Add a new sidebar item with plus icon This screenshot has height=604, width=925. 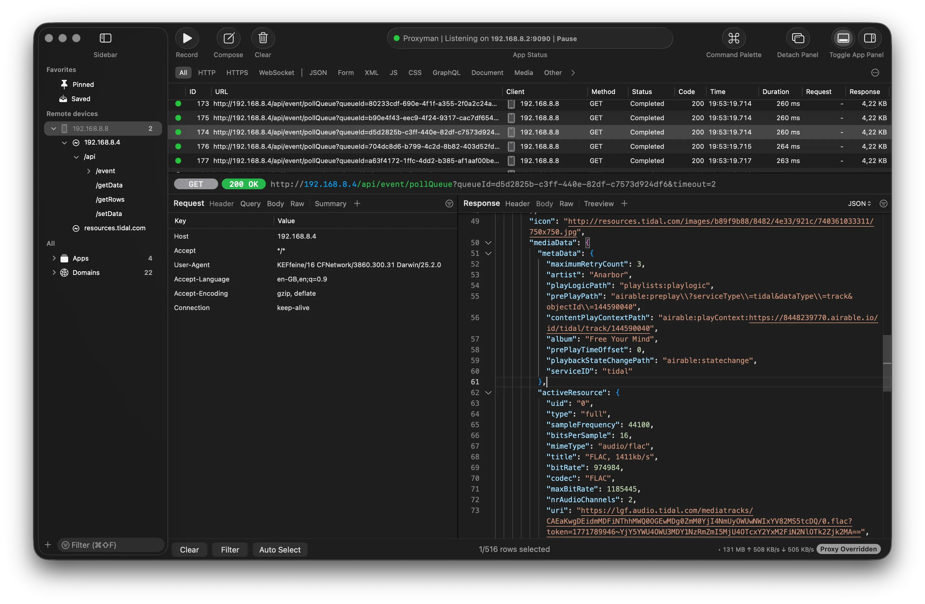[x=48, y=545]
